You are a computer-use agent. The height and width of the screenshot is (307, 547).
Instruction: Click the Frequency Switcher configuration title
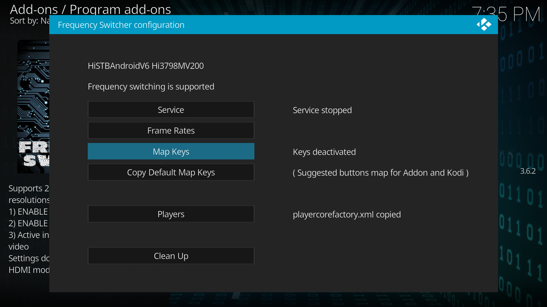[121, 25]
